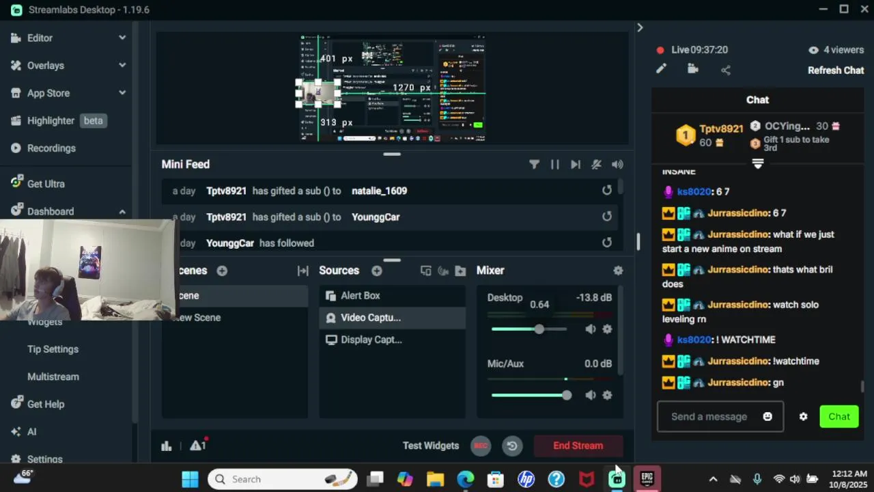
Task: Add a source folder
Action: click(x=460, y=271)
